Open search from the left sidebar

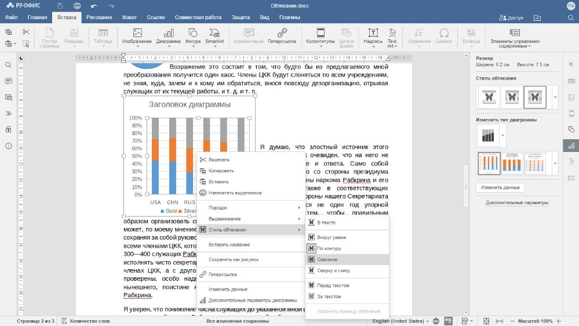pos(9,65)
